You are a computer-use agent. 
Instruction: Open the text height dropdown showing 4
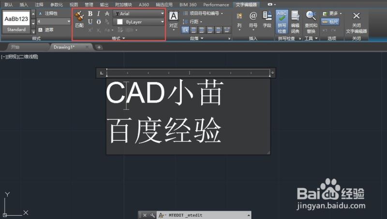54,21
